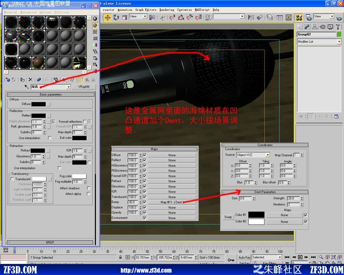Open the Schematic View icon
This screenshot has height=275, width=344.
pos(289,17)
